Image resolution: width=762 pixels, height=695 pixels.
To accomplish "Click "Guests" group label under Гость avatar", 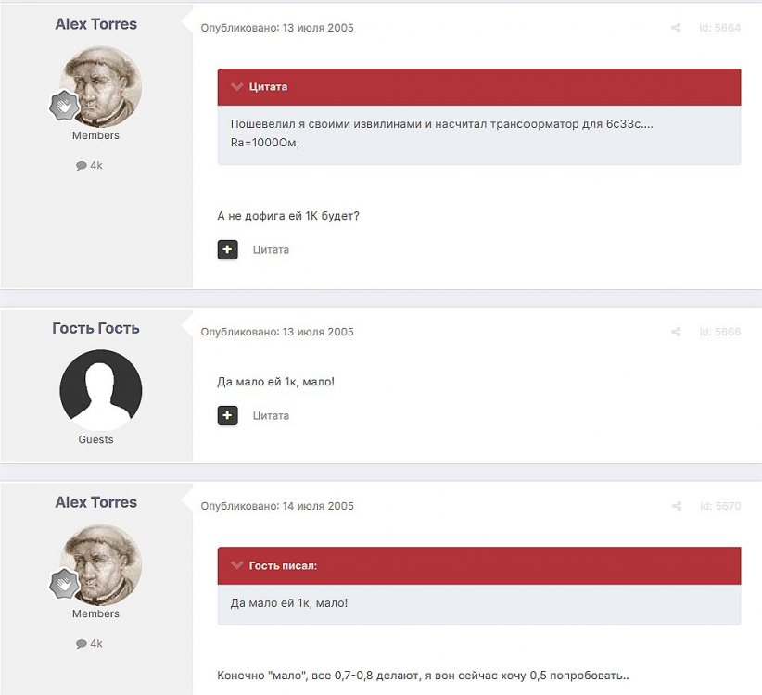I will click(95, 439).
